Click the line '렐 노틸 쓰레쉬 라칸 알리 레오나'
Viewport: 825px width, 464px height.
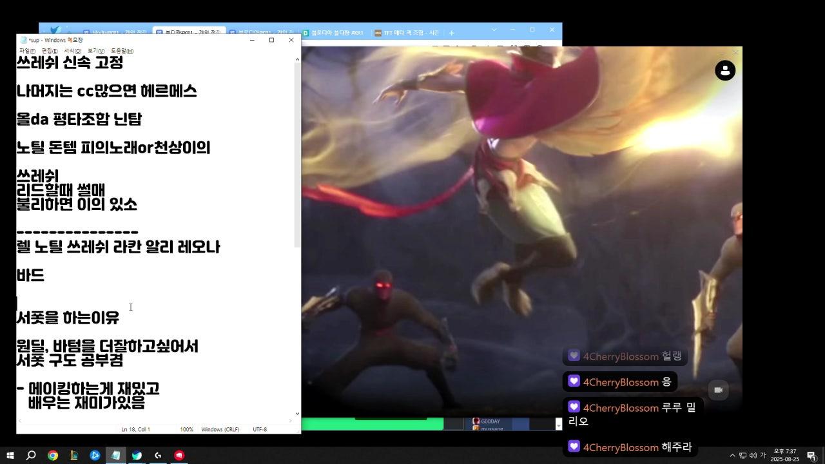118,247
